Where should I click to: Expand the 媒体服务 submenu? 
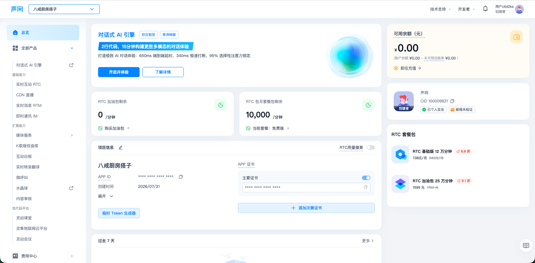click(72, 135)
